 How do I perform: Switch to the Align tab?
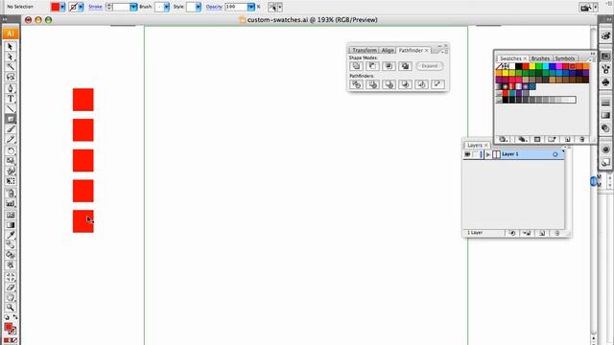[388, 50]
